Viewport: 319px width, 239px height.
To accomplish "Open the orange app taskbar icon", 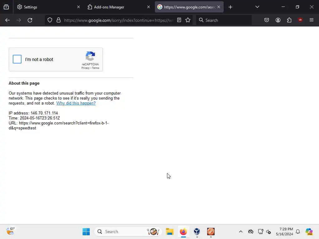I will 211,232.
